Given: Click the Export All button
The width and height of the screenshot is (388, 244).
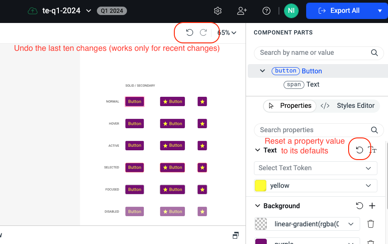Looking at the screenshot, I should [339, 11].
